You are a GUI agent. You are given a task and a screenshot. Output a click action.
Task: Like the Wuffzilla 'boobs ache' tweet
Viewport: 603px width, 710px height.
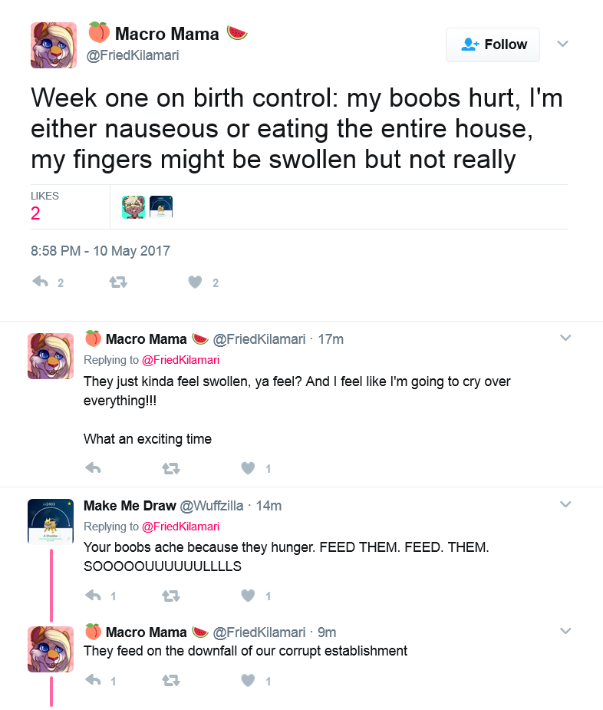(248, 596)
